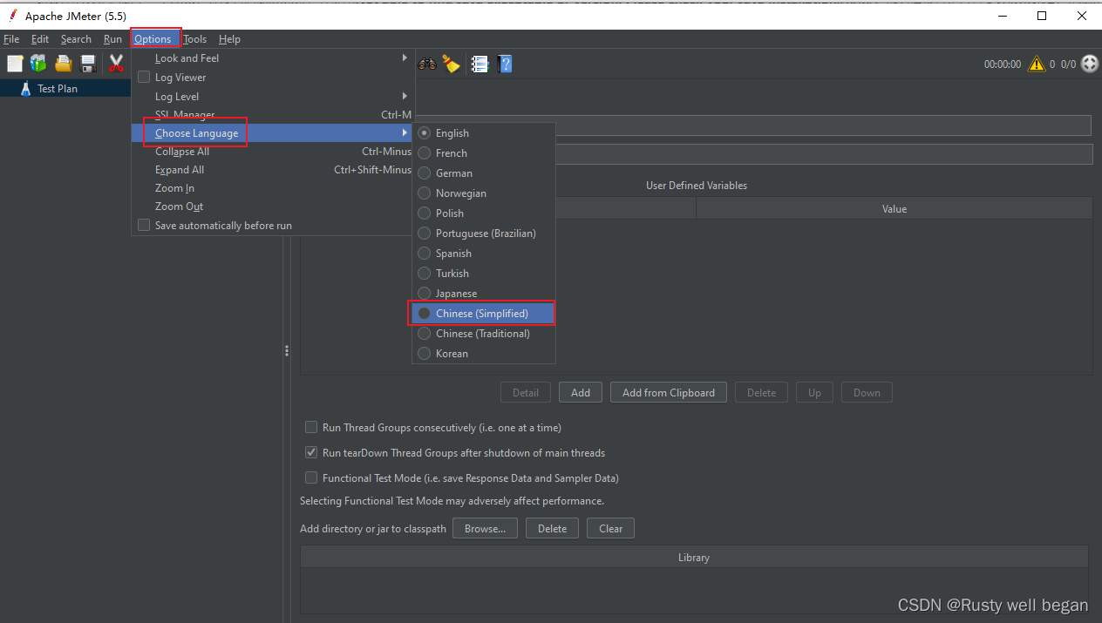
Task: Click the Add variable button
Action: tap(581, 393)
